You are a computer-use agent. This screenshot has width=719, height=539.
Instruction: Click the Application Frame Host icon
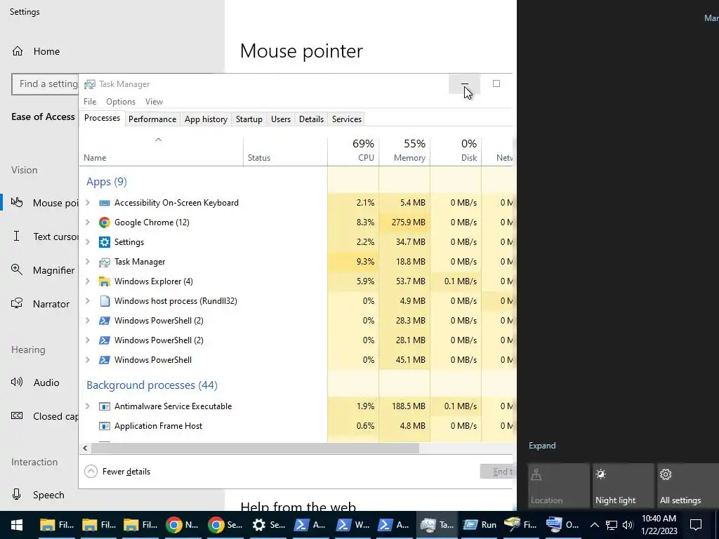click(x=105, y=426)
